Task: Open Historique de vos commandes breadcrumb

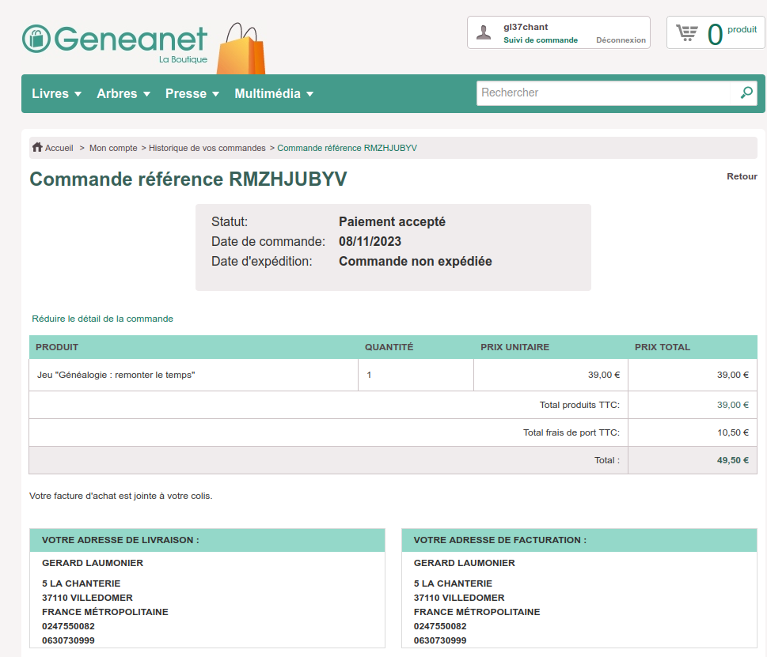Action: (207, 148)
